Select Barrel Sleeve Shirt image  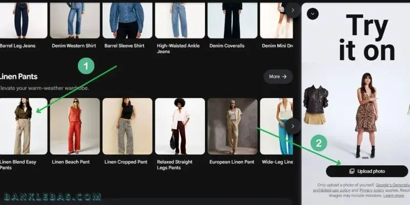[x=127, y=19]
